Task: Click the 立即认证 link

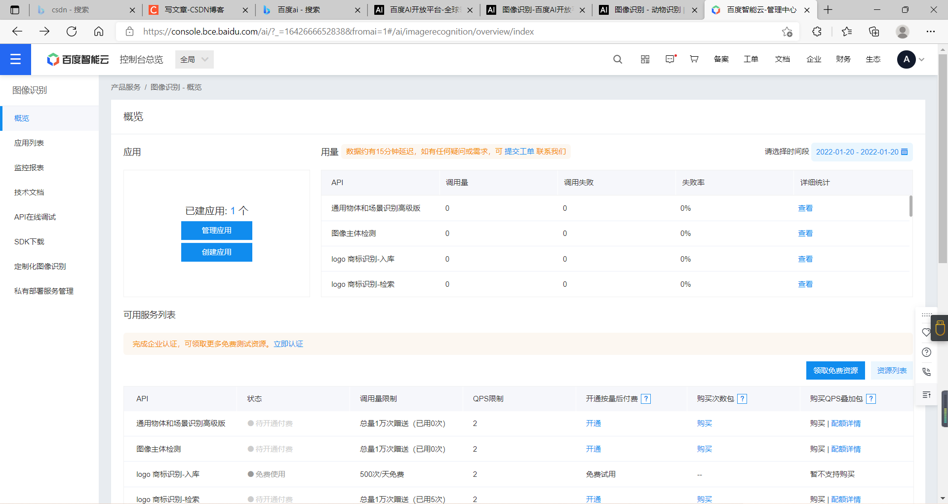Action: point(288,344)
